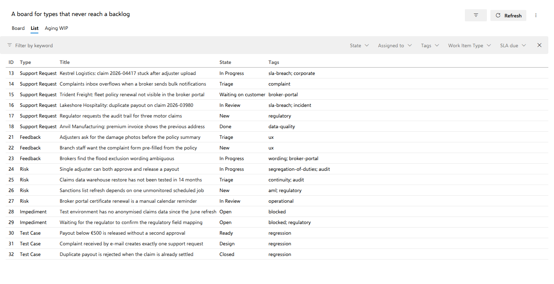Viewport: 554px width, 284px height.
Task: Click Adjusters ask for the damage photos
Action: pos(130,137)
